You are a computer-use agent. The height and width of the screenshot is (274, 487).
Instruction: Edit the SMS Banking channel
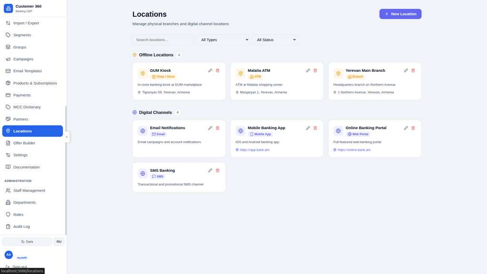(x=210, y=171)
